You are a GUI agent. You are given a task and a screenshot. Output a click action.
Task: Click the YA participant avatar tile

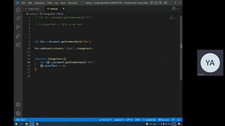(x=210, y=63)
